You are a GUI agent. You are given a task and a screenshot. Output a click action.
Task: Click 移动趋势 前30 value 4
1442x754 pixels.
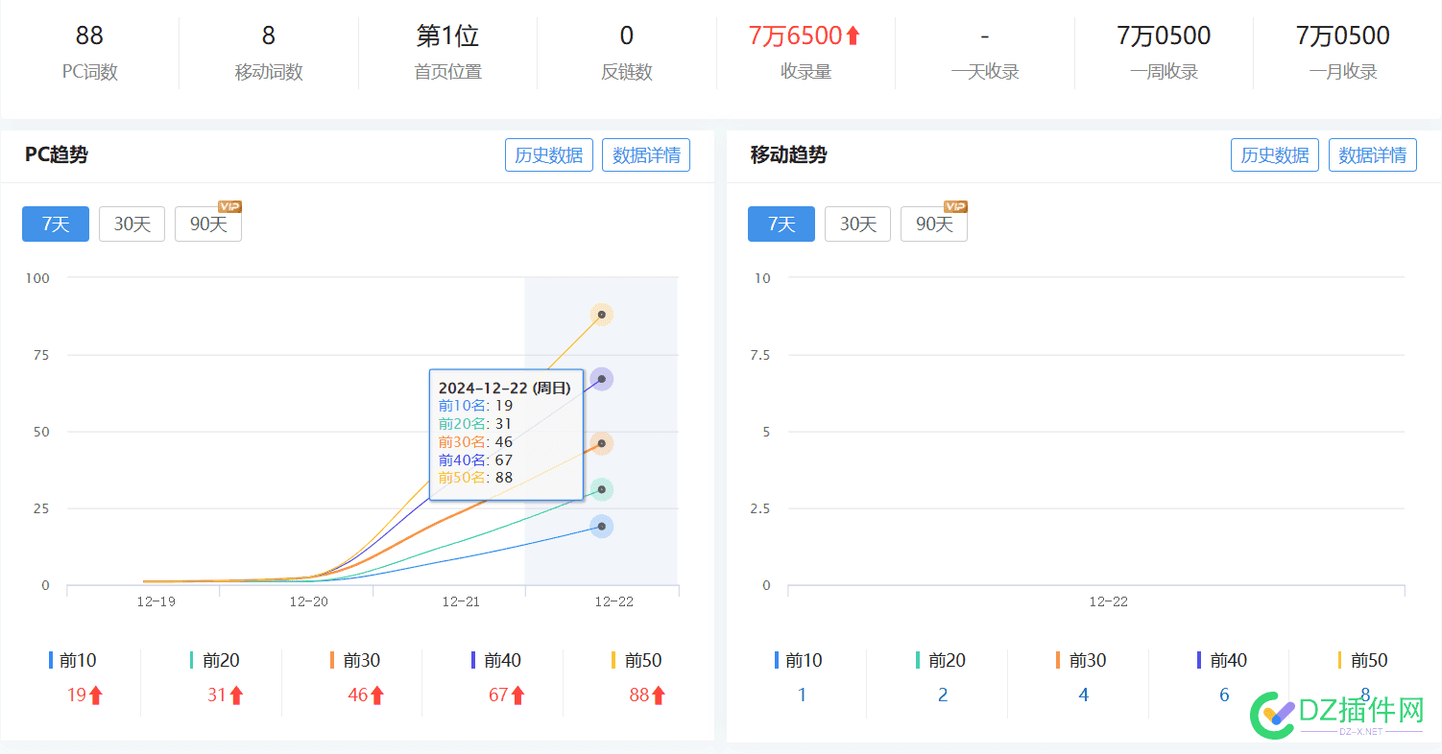point(1084,695)
